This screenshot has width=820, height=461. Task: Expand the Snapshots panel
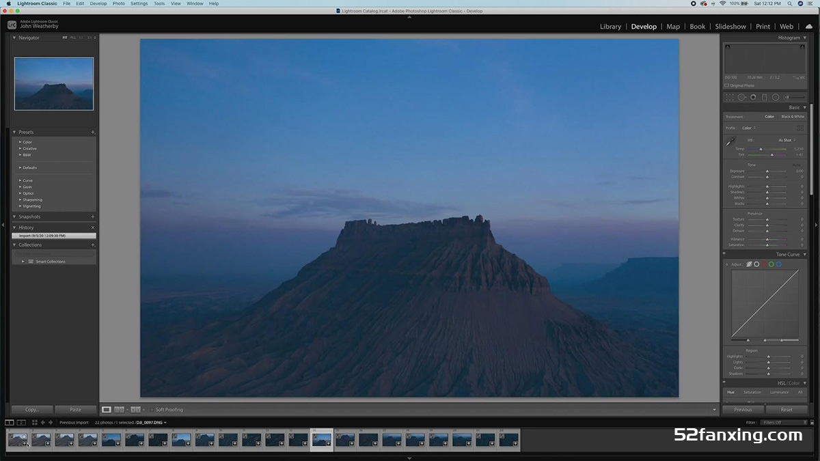[14, 217]
